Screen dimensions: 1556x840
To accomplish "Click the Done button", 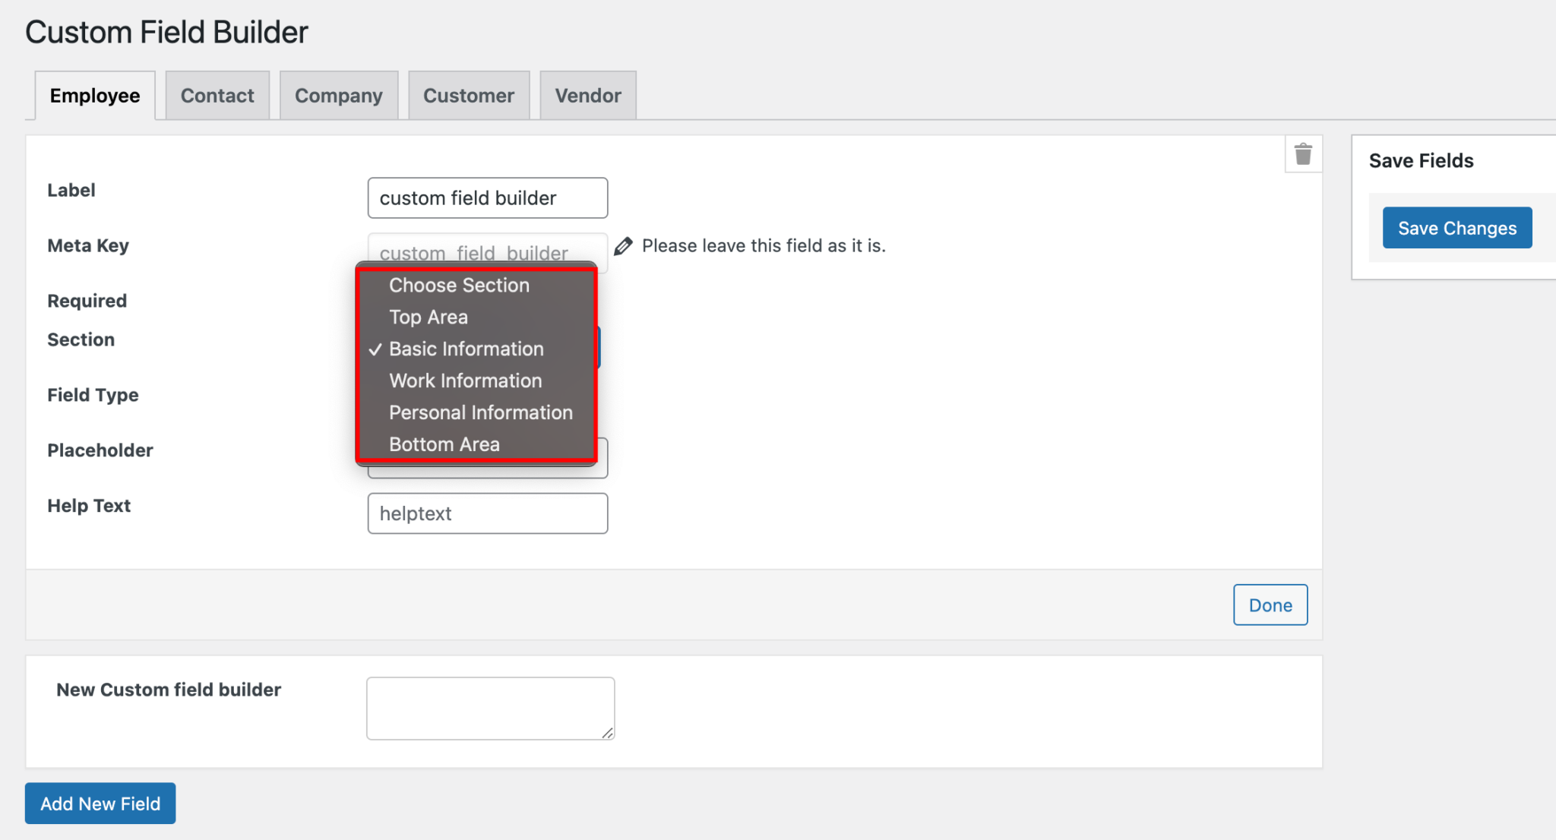I will coord(1270,605).
